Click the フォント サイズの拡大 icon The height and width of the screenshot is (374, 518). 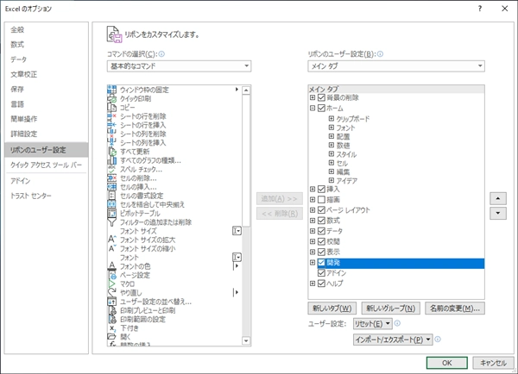(x=111, y=240)
